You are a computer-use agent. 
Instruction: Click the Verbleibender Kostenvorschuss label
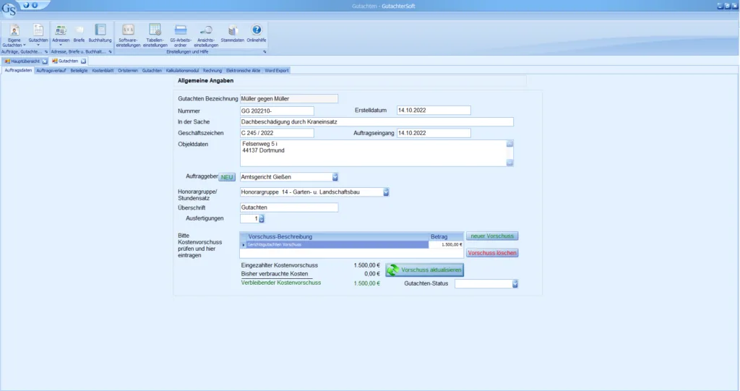tap(281, 283)
